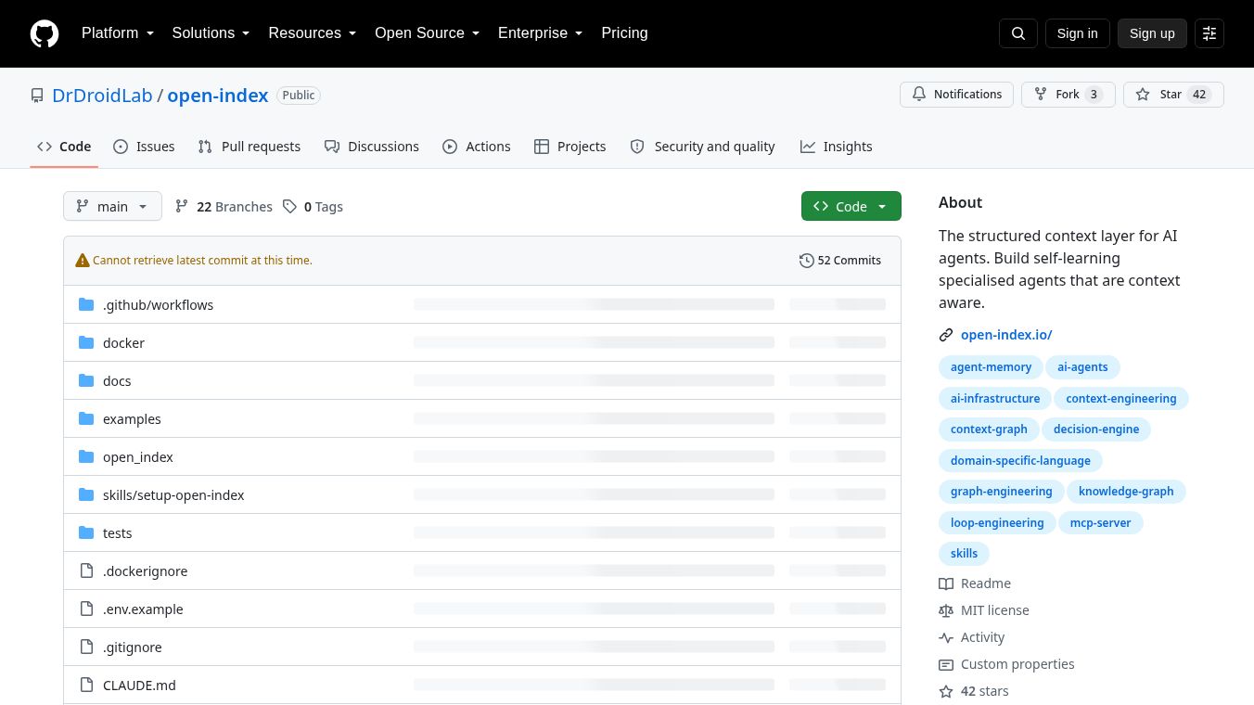Open the skills/setup-open-index folder name

[x=173, y=495]
